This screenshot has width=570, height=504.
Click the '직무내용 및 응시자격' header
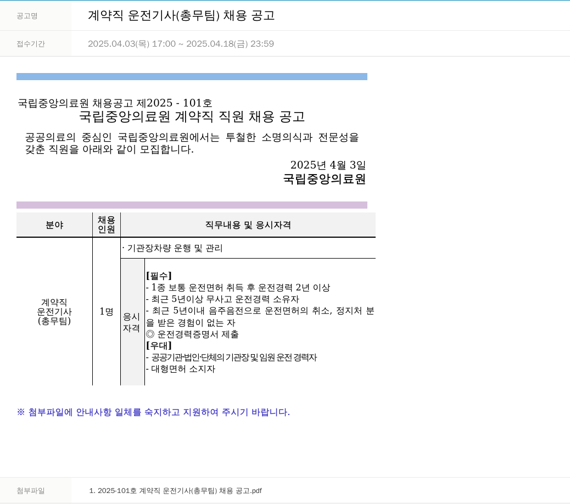point(248,225)
